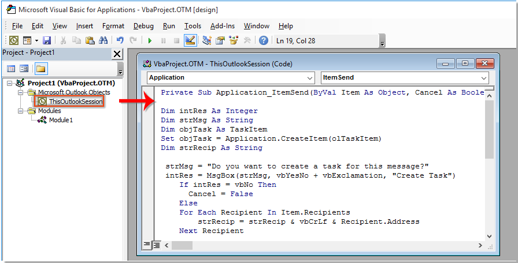Run the macro with green play icon
Image resolution: width=518 pixels, height=263 pixels.
click(x=150, y=41)
